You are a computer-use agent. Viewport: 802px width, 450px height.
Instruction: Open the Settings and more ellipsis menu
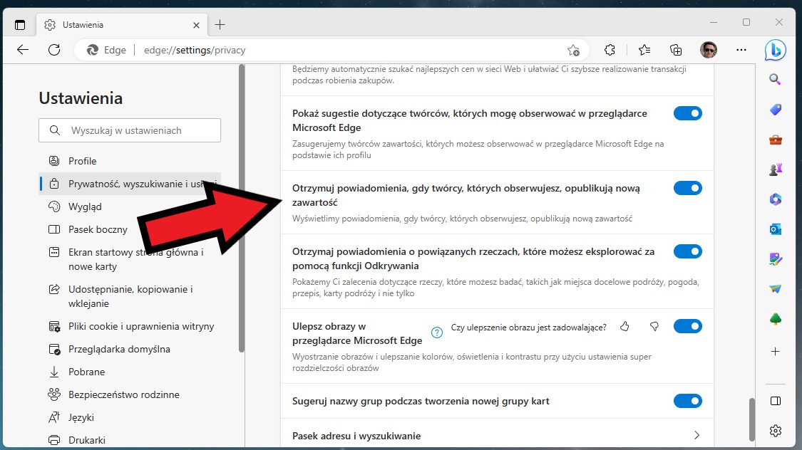741,50
